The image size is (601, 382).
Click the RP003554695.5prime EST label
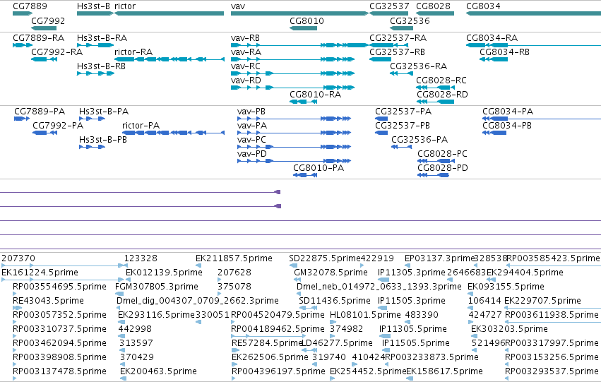coord(59,287)
